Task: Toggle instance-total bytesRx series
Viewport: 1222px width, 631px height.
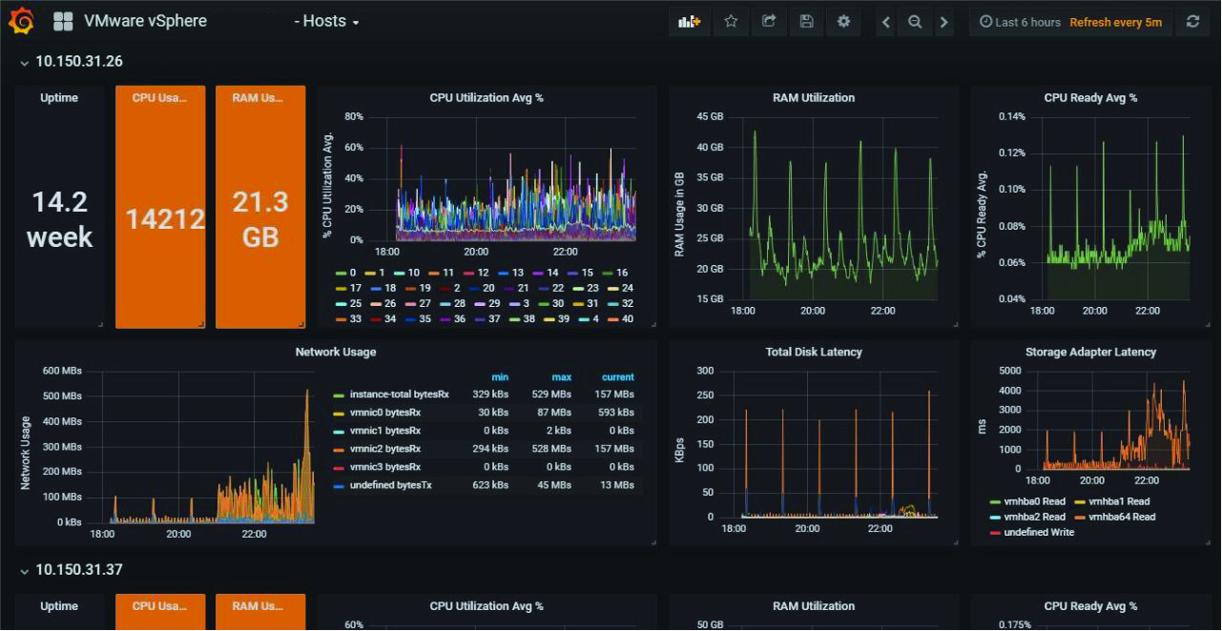Action: (x=391, y=395)
